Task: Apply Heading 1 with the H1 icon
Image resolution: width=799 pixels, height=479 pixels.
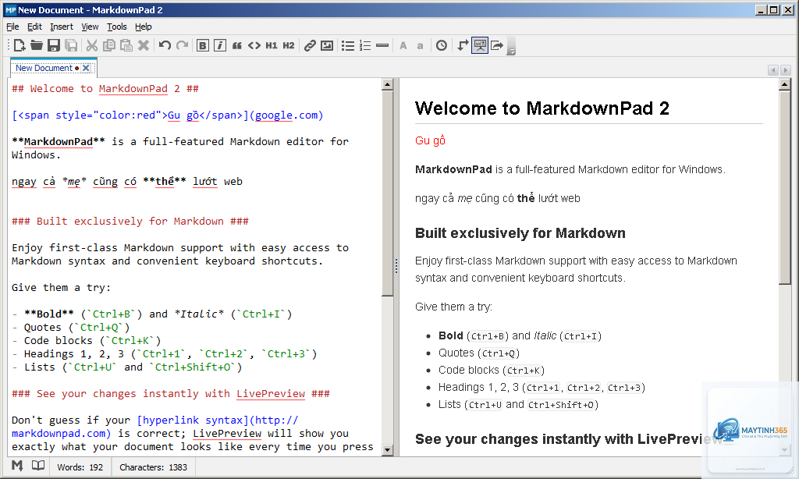Action: click(x=272, y=45)
